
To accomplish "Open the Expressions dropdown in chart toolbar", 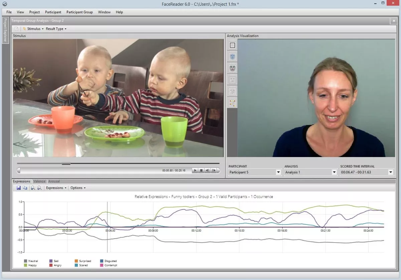I will coord(56,188).
